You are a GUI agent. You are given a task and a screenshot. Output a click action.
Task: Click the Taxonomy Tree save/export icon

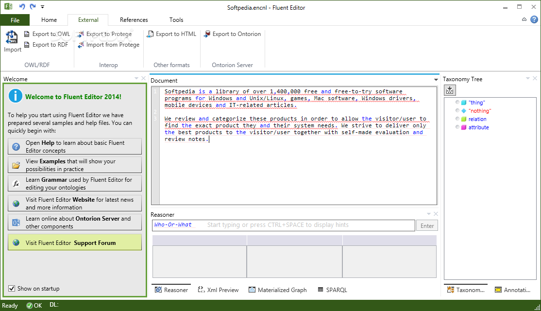click(x=450, y=90)
